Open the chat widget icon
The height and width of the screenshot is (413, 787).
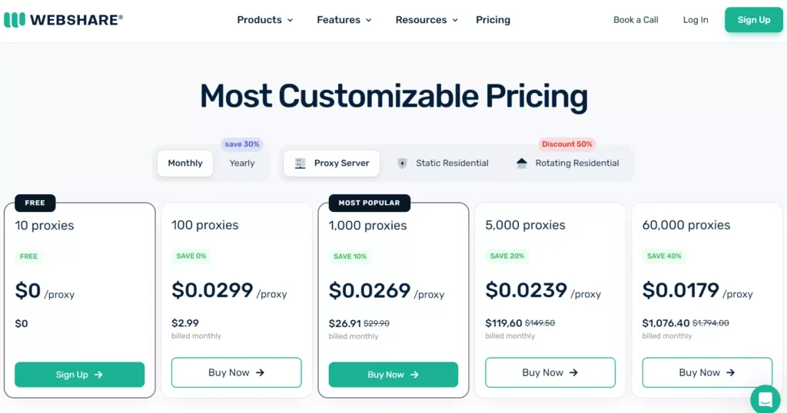tap(765, 399)
